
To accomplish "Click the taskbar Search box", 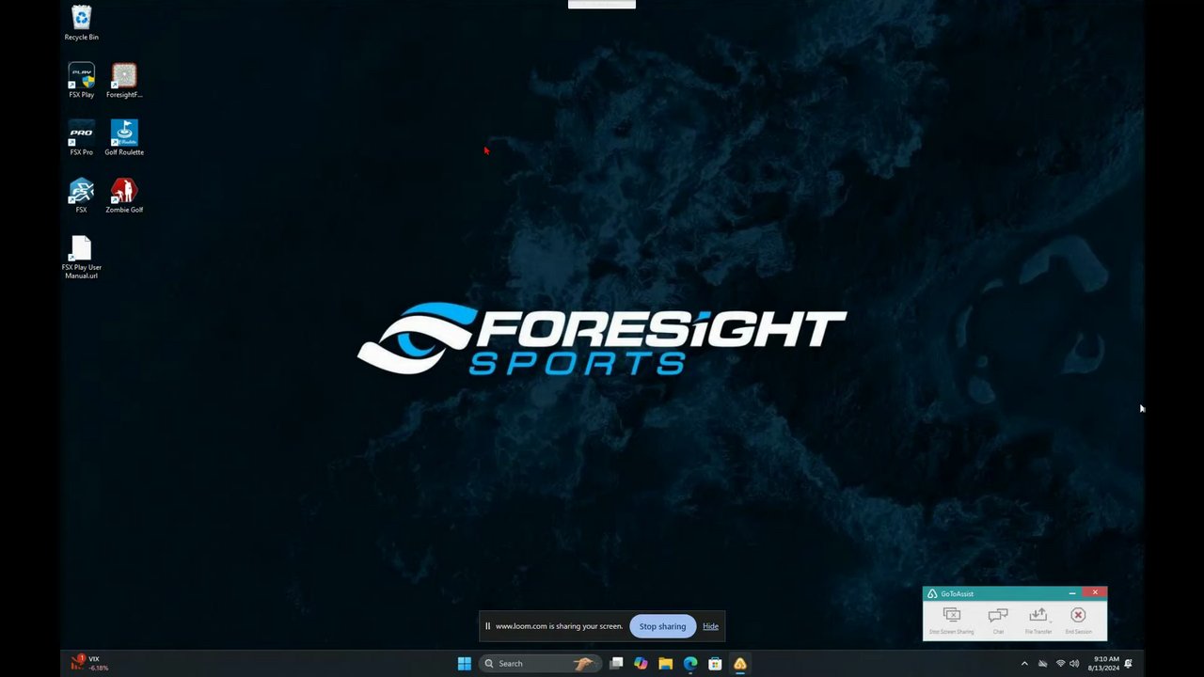I will tap(540, 664).
